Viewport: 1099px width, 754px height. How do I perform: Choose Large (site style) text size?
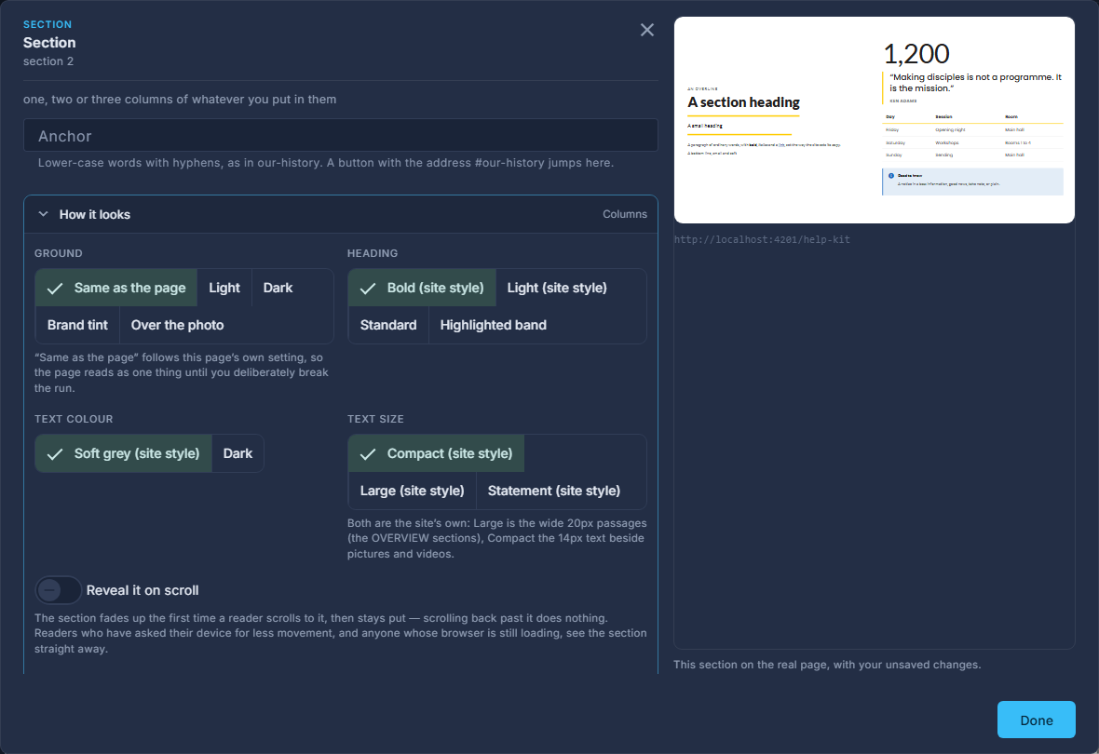[412, 491]
